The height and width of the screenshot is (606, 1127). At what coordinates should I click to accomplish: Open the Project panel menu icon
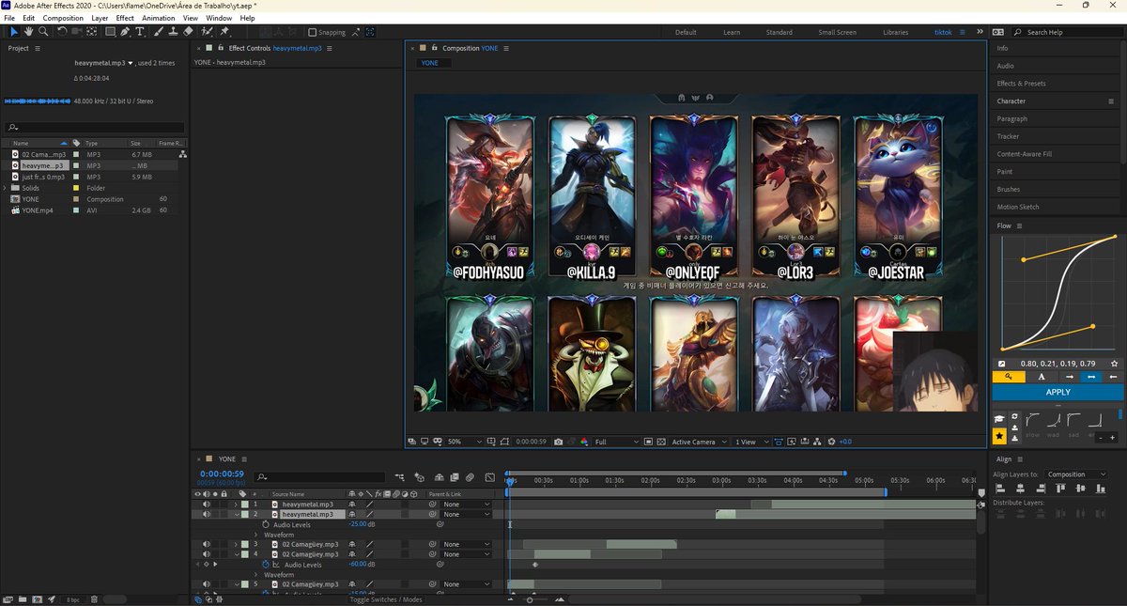point(37,48)
